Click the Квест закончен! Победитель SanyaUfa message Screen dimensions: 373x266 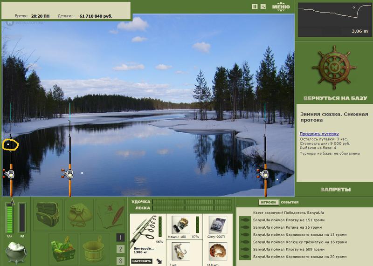(x=288, y=213)
